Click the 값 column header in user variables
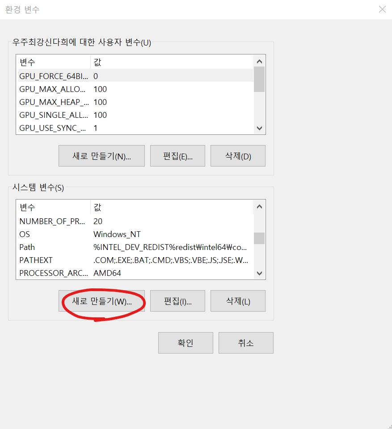392x429 pixels. point(172,62)
